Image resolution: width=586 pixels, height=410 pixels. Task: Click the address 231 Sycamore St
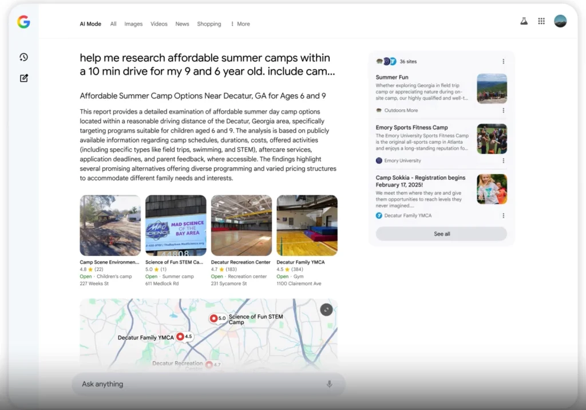click(229, 283)
